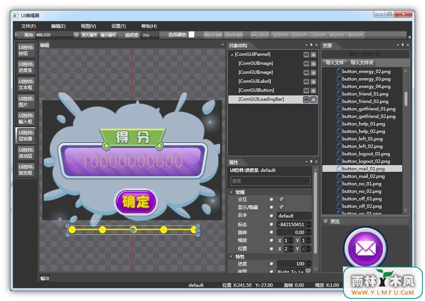This screenshot has width=425, height=301.
Task: Click the yellow progress bar in canvas
Action: [x=133, y=230]
